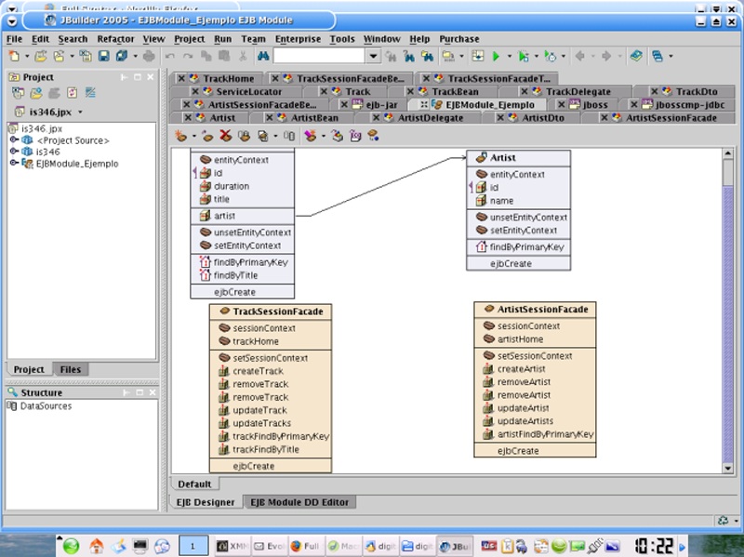Switch to EJB Module DD Editor tab
The height and width of the screenshot is (557, 744).
[x=299, y=502]
